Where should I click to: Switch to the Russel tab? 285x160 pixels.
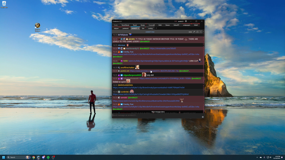[x=134, y=25]
